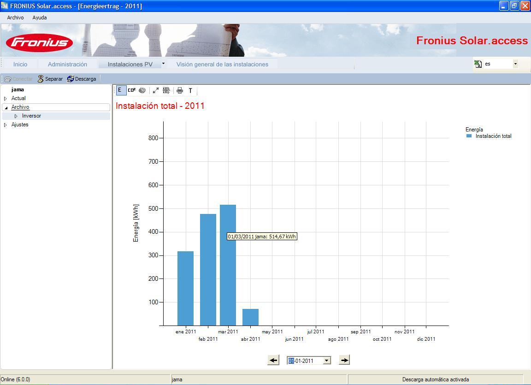Open Visión general de las instalaciones tab
531x385 pixels.
(x=222, y=64)
